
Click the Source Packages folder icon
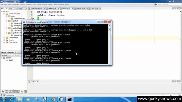coord(7,14)
